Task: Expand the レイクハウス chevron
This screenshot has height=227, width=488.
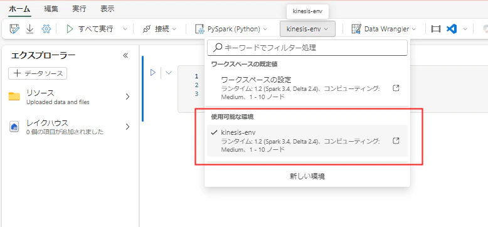Action: click(127, 127)
